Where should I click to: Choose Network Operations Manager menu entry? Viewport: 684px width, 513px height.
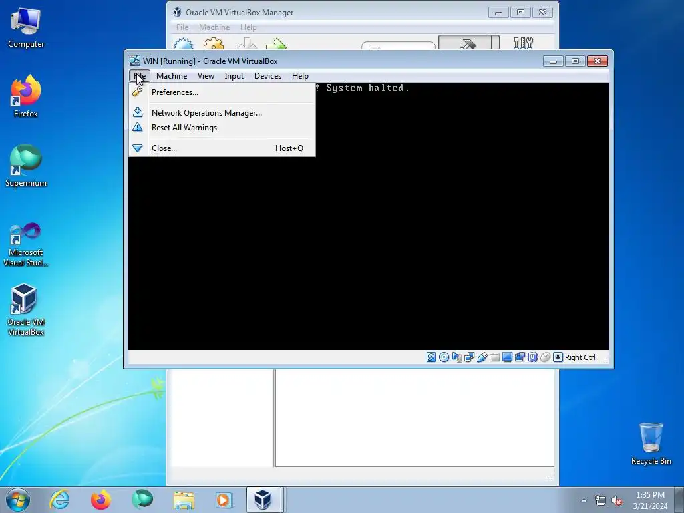pos(222,112)
